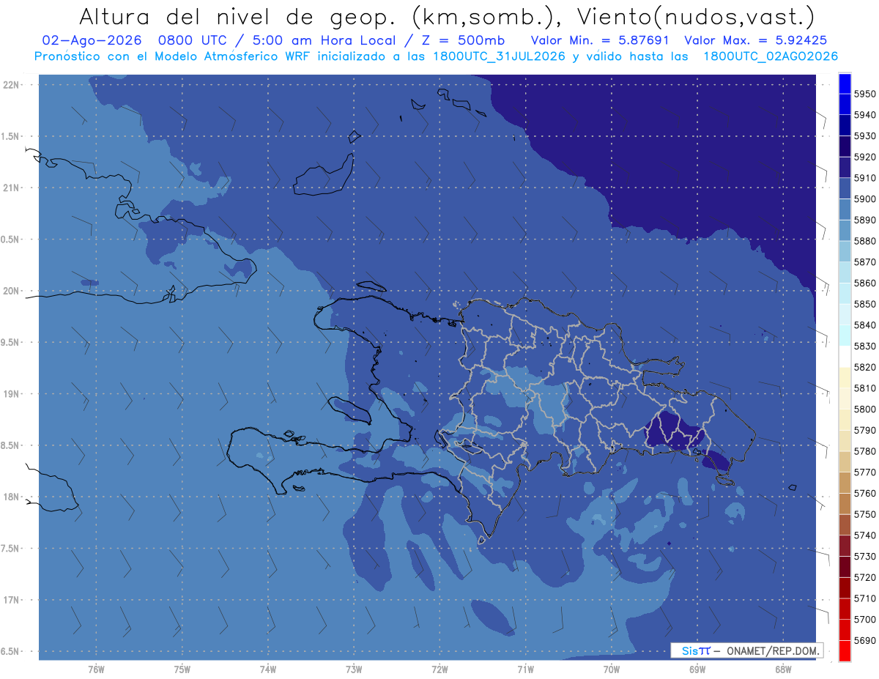Select valid-until time '1800UTC_02AGO2026'
879x679 pixels.
pyautogui.click(x=771, y=56)
